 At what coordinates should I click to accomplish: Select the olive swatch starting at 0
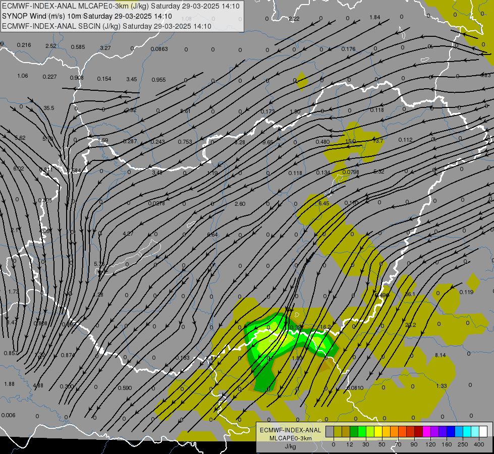coord(338,432)
